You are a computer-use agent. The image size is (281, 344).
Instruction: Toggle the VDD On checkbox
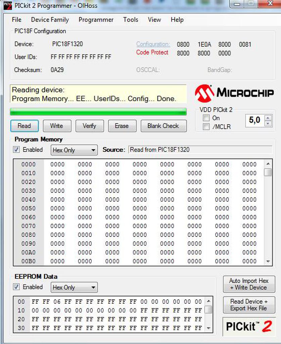click(206, 118)
